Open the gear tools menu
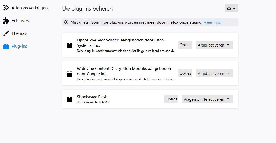 [x=231, y=8]
